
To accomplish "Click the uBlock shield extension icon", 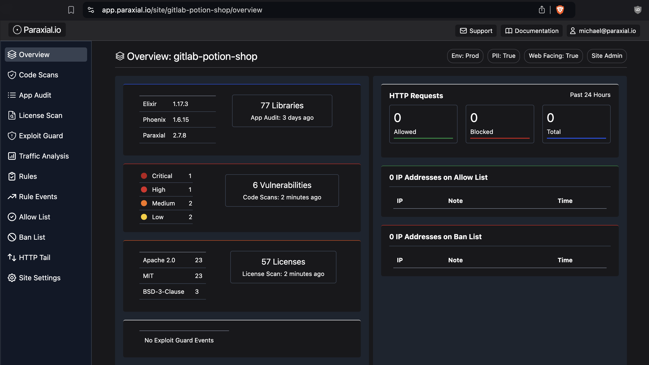I will click(x=638, y=10).
